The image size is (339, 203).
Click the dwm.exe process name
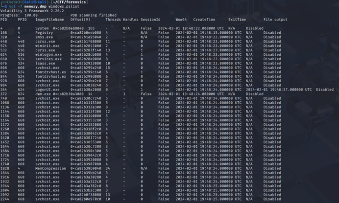[x=43, y=94]
